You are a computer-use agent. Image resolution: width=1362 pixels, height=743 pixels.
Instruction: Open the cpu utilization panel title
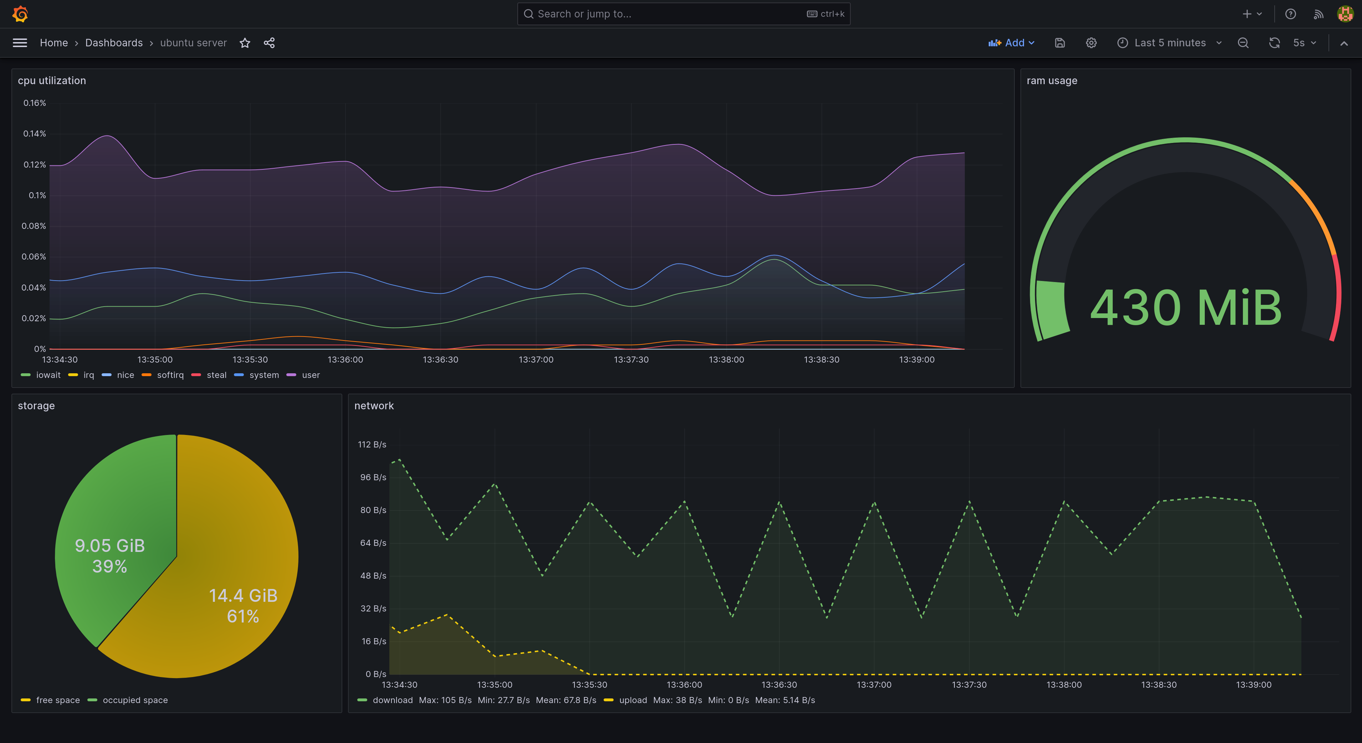pos(52,80)
